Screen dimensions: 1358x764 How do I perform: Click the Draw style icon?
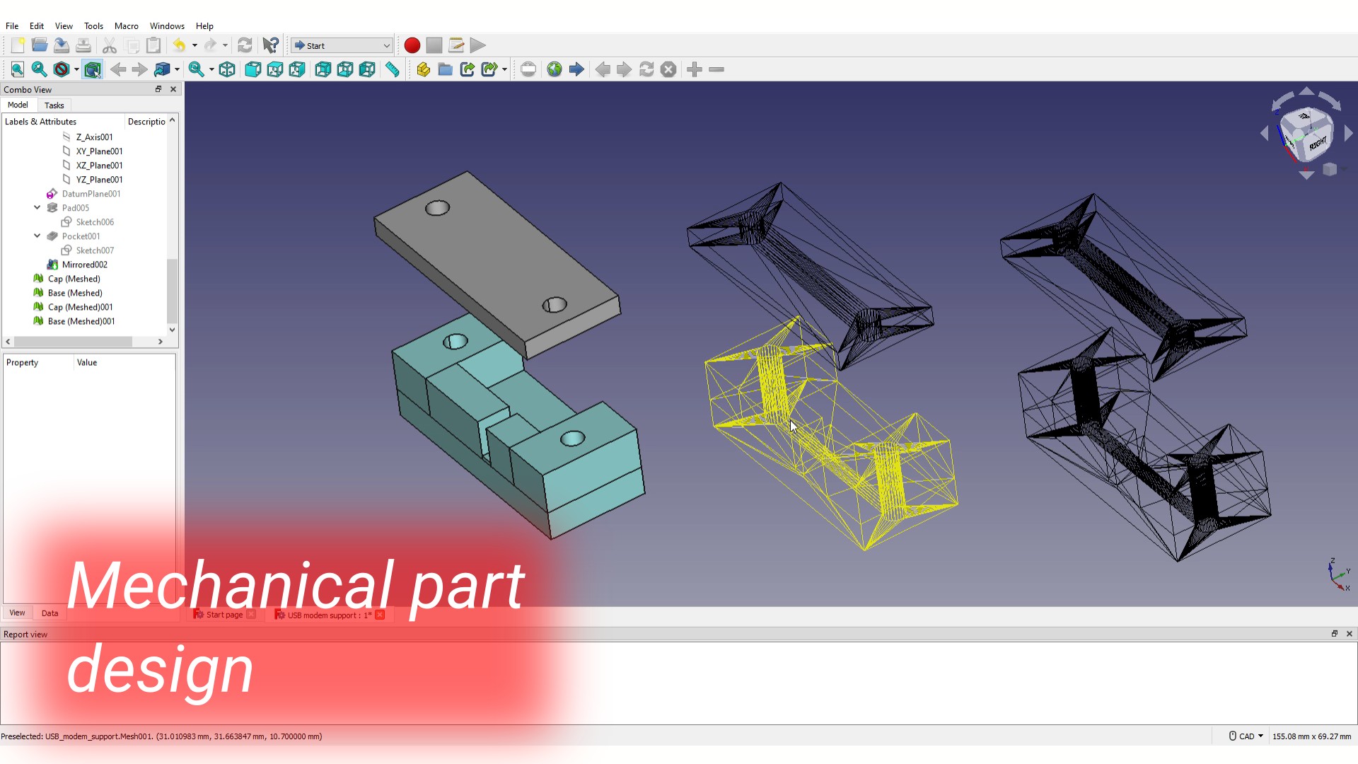[x=62, y=69]
